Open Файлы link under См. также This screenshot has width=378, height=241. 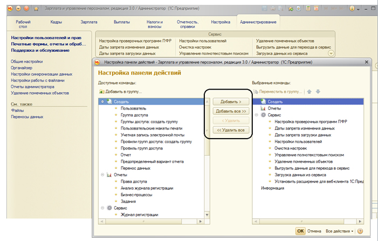click(17, 111)
